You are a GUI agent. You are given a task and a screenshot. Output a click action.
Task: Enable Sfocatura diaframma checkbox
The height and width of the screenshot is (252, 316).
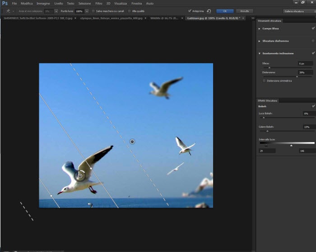point(313,41)
